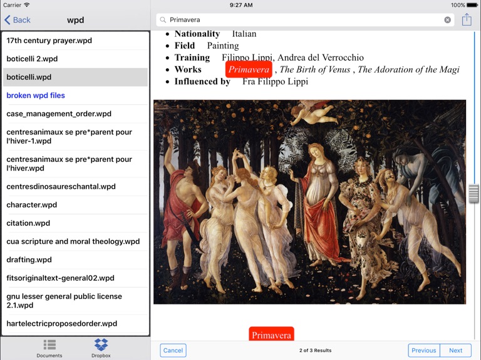Open centresanimaux se pre*parent pour l'hiver-1.wpd
Image resolution: width=481 pixels, height=360 pixels.
pos(75,136)
